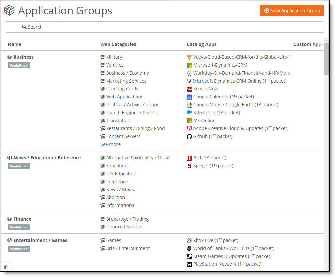The height and width of the screenshot is (277, 335).
Task: Click the World of Tanks icon
Action: pyautogui.click(x=189, y=248)
